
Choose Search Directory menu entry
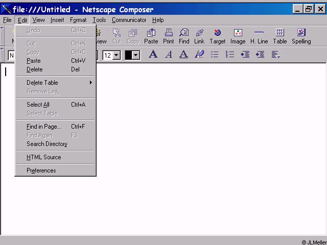56,144
